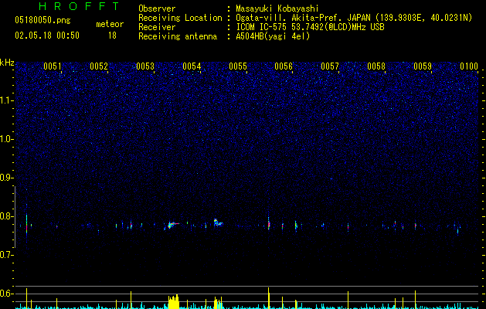This screenshot has height=309, width=486.
Task: Click the 0.8 kHz axis label
Action: pyautogui.click(x=6, y=216)
